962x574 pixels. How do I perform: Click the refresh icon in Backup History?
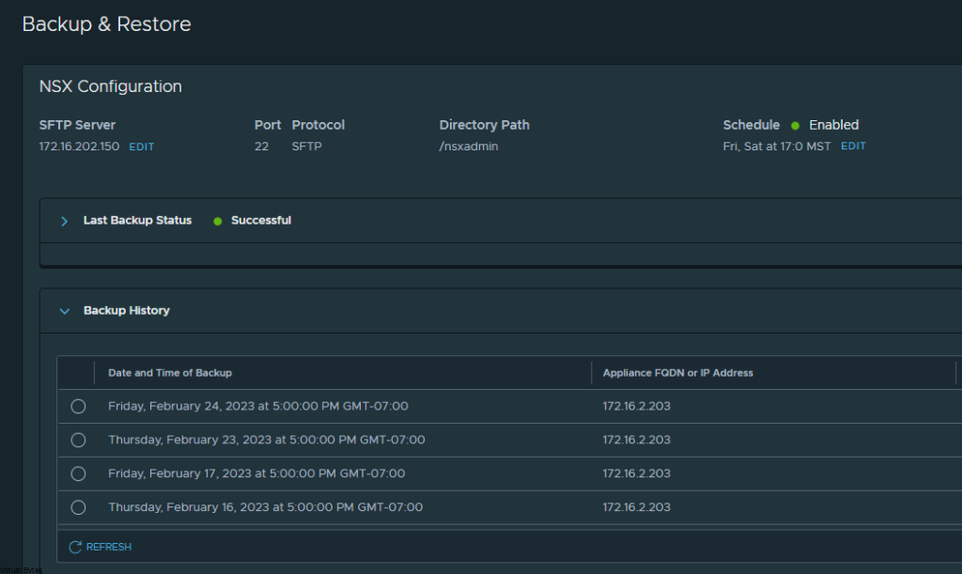point(75,547)
